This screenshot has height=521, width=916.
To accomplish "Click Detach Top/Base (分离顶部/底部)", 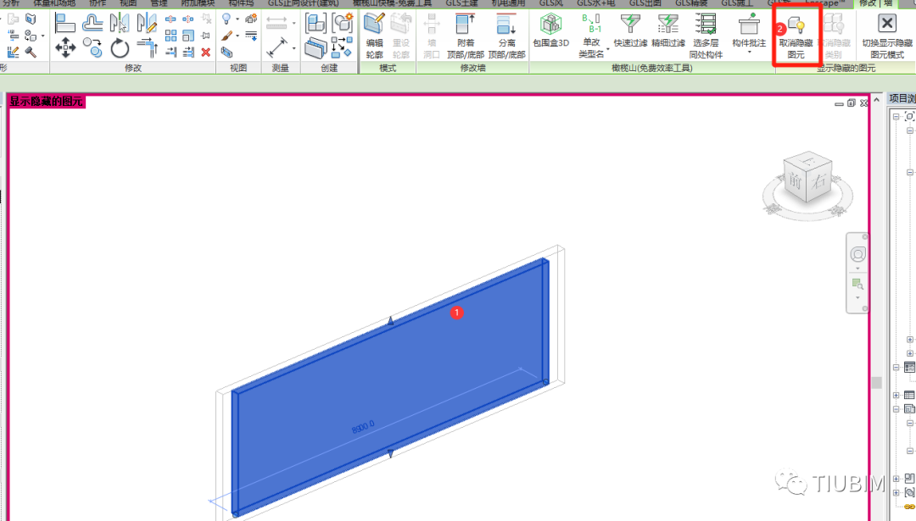I will (x=506, y=36).
